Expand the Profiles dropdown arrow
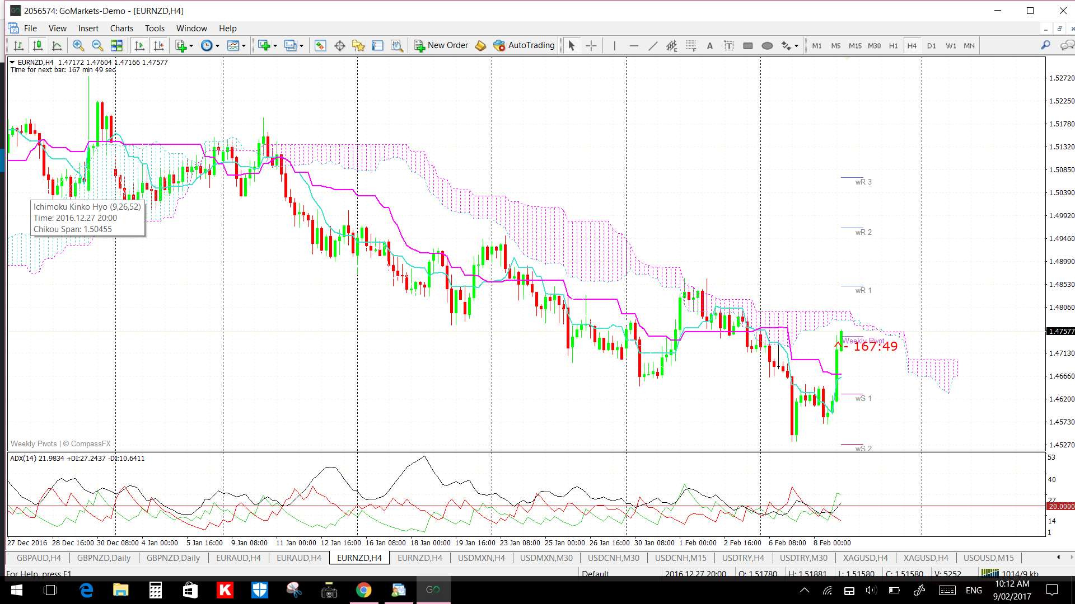This screenshot has height=604, width=1075. click(x=301, y=46)
